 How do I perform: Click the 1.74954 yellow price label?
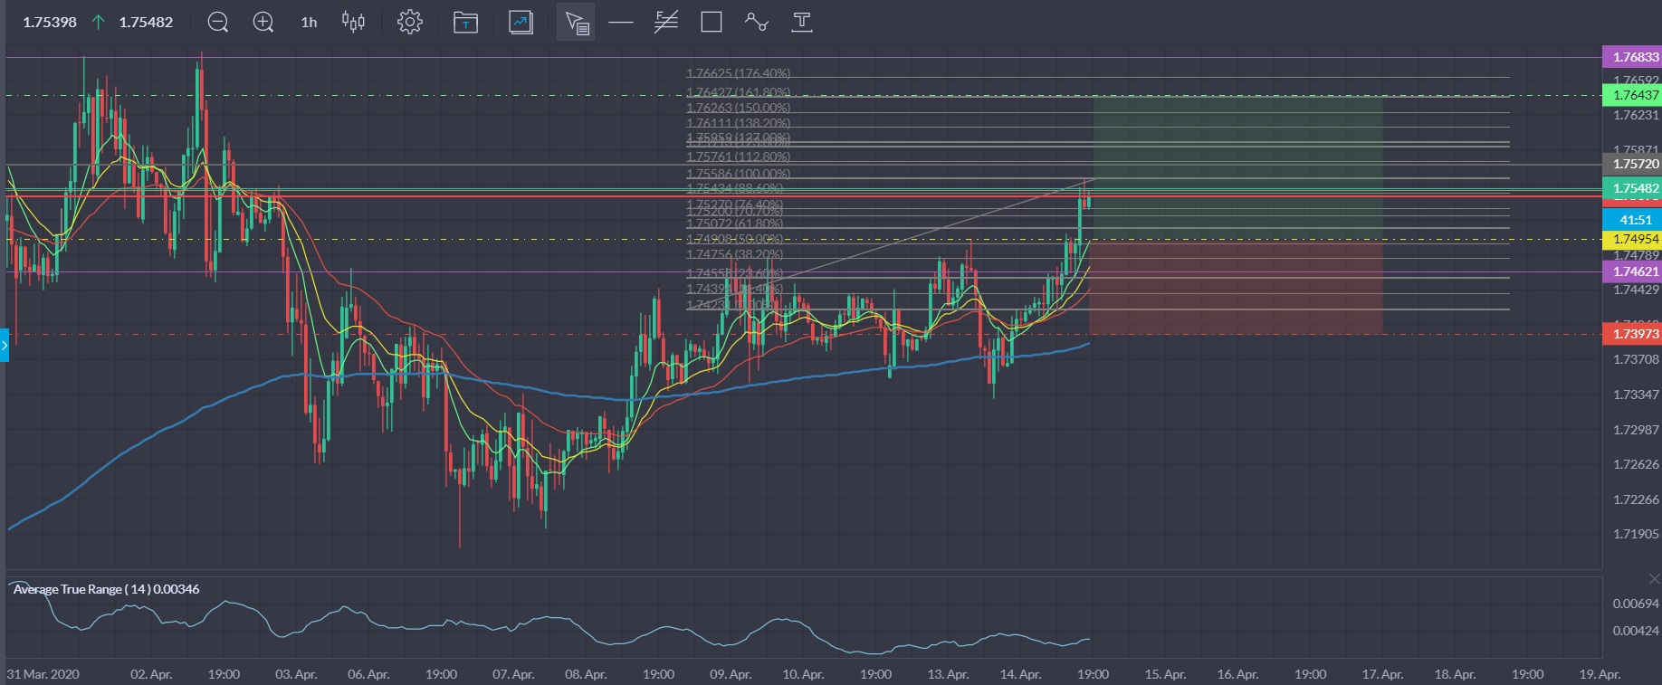pos(1632,240)
